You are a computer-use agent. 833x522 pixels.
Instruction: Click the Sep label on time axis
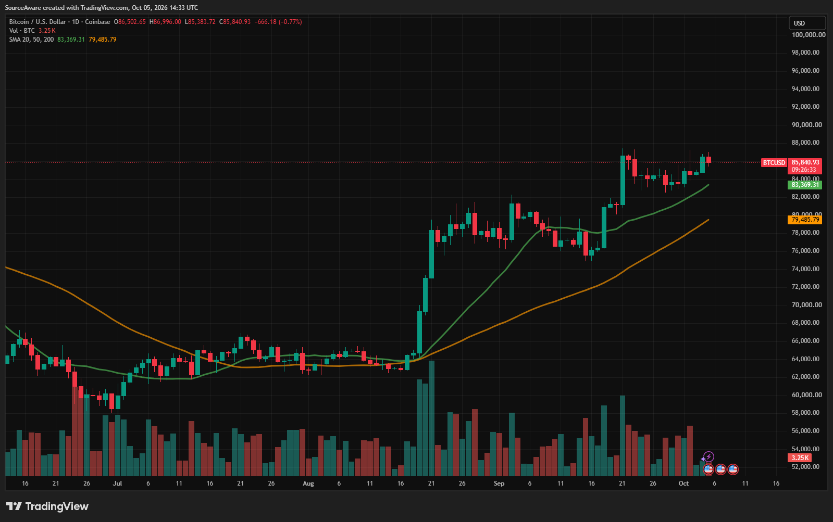coord(499,483)
